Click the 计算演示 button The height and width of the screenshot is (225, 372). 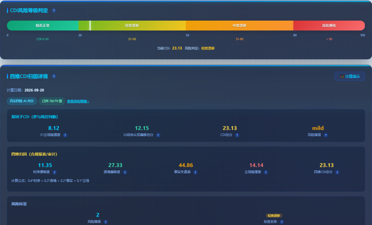click(350, 76)
